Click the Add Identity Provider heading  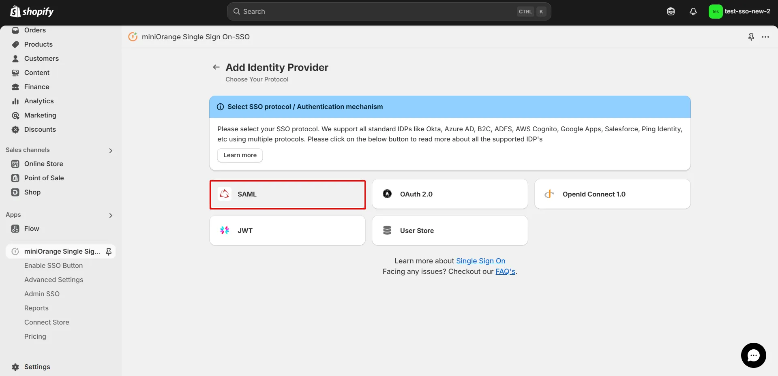(277, 67)
